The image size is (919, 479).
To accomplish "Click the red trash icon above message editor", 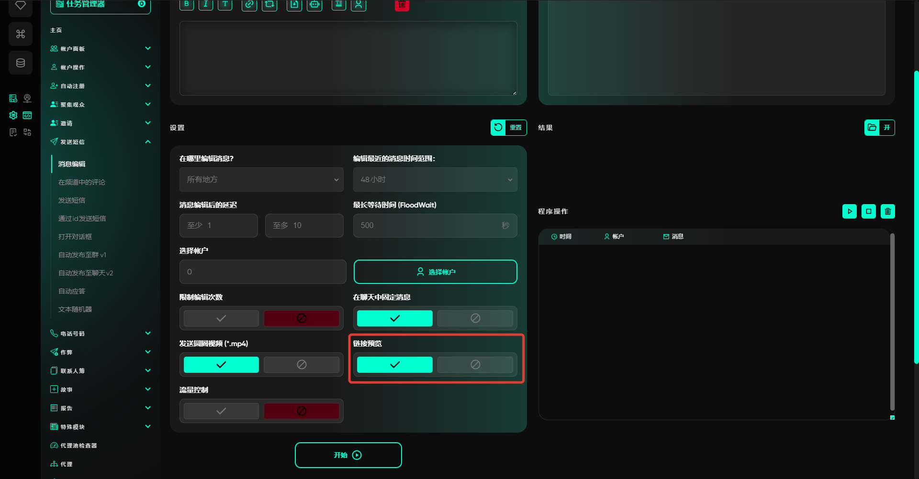I will [402, 5].
